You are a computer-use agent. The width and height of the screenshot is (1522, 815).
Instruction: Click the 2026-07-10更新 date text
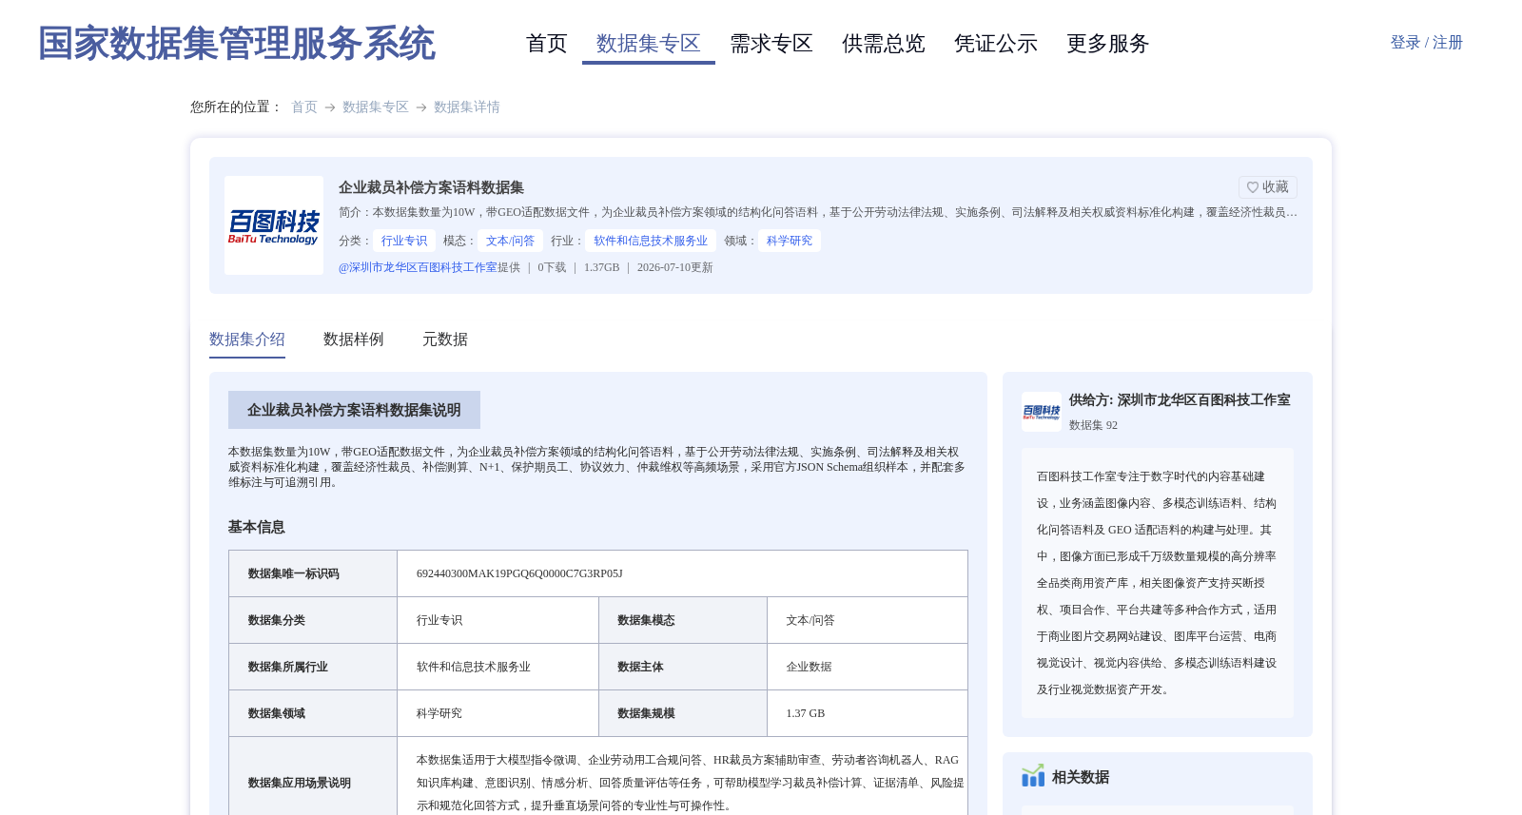[x=675, y=267]
